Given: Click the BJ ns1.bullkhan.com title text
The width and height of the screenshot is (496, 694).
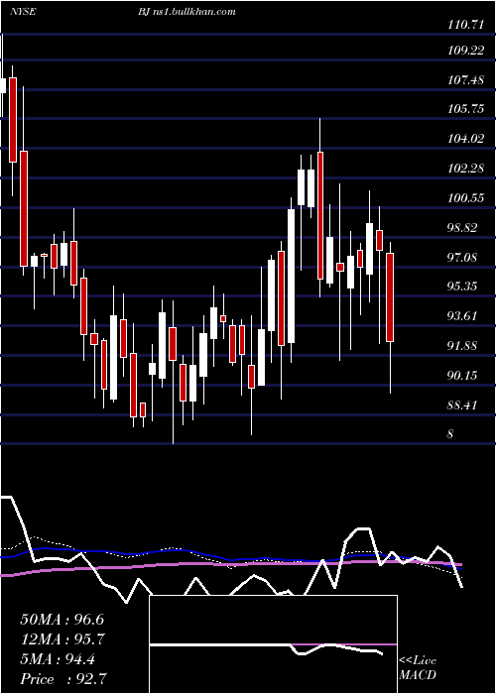Looking at the screenshot, I should coord(186,12).
